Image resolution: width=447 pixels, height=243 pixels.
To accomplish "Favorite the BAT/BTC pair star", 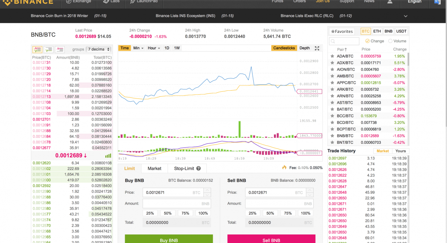I will pyautogui.click(x=332, y=109).
